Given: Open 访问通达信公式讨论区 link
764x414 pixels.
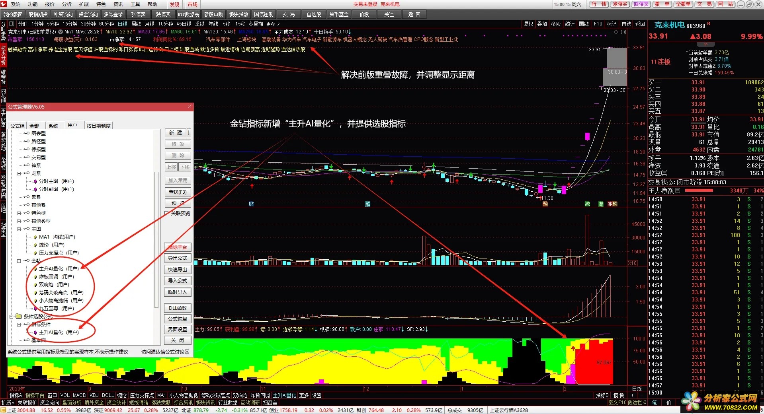Looking at the screenshot, I should pyautogui.click(x=165, y=352).
